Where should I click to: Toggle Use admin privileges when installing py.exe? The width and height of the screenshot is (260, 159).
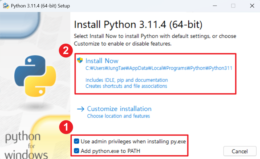point(76,141)
